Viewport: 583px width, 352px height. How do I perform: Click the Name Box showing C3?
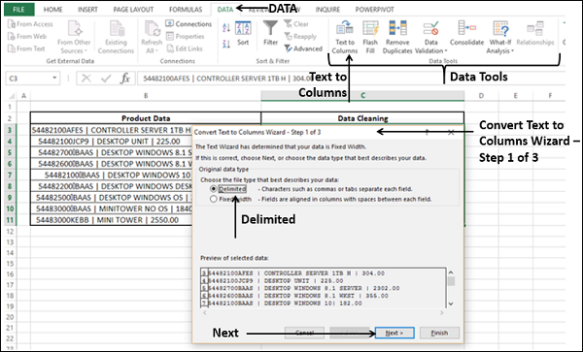pos(28,79)
